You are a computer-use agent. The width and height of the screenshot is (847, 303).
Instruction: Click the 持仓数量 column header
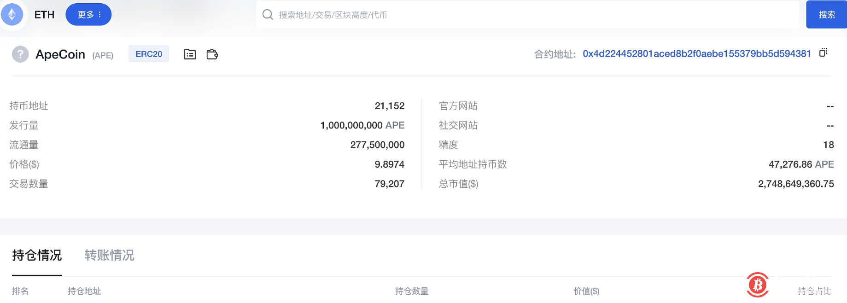[x=412, y=291]
